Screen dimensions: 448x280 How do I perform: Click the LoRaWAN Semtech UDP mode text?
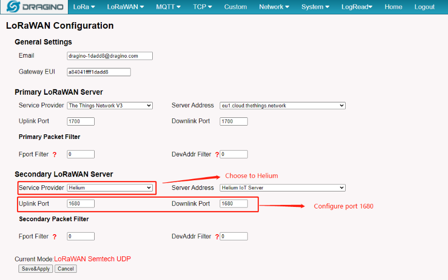pyautogui.click(x=92, y=259)
